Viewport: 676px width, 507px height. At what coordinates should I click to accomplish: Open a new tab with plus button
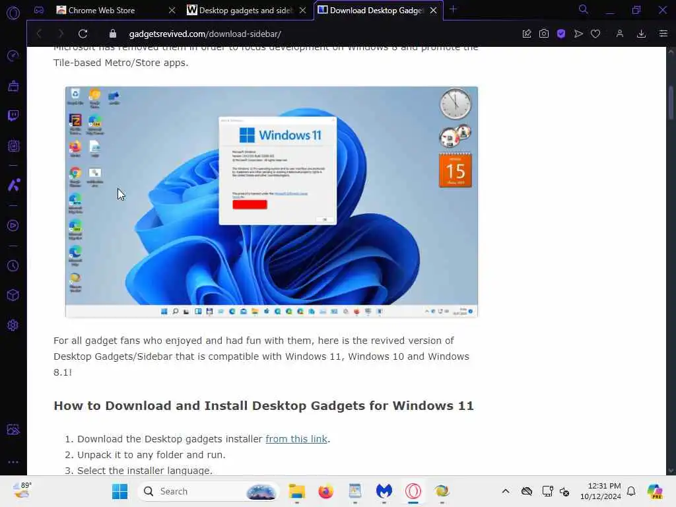click(453, 9)
